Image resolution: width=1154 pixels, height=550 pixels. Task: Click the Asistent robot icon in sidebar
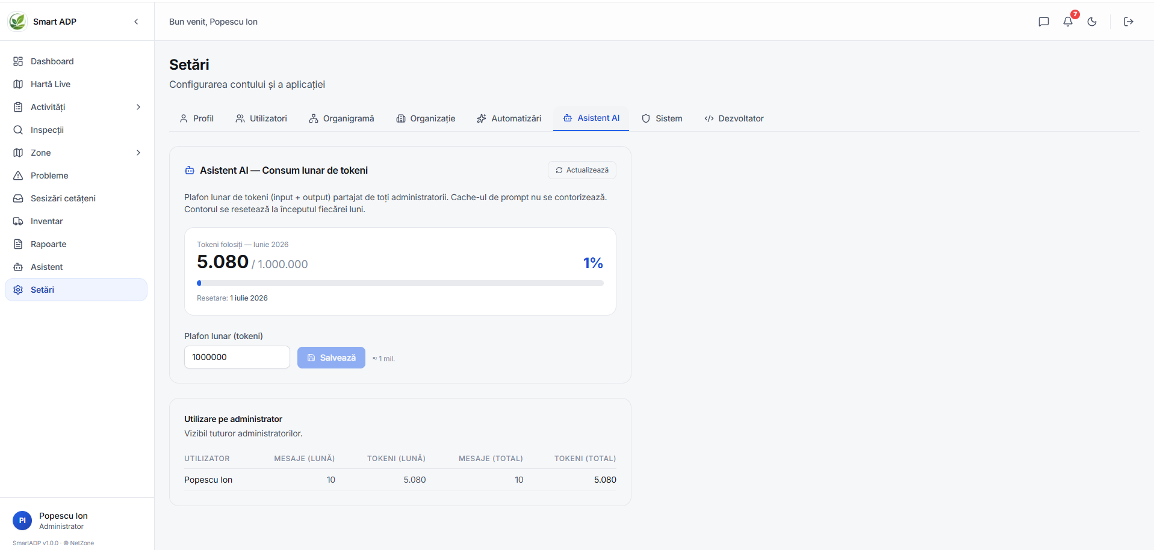tap(18, 267)
